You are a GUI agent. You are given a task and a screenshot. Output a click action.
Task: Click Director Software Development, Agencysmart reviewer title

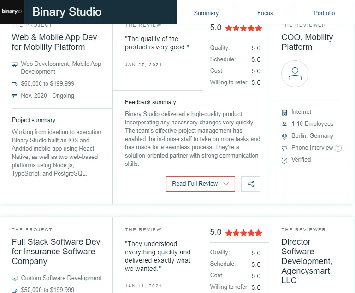[x=307, y=261]
